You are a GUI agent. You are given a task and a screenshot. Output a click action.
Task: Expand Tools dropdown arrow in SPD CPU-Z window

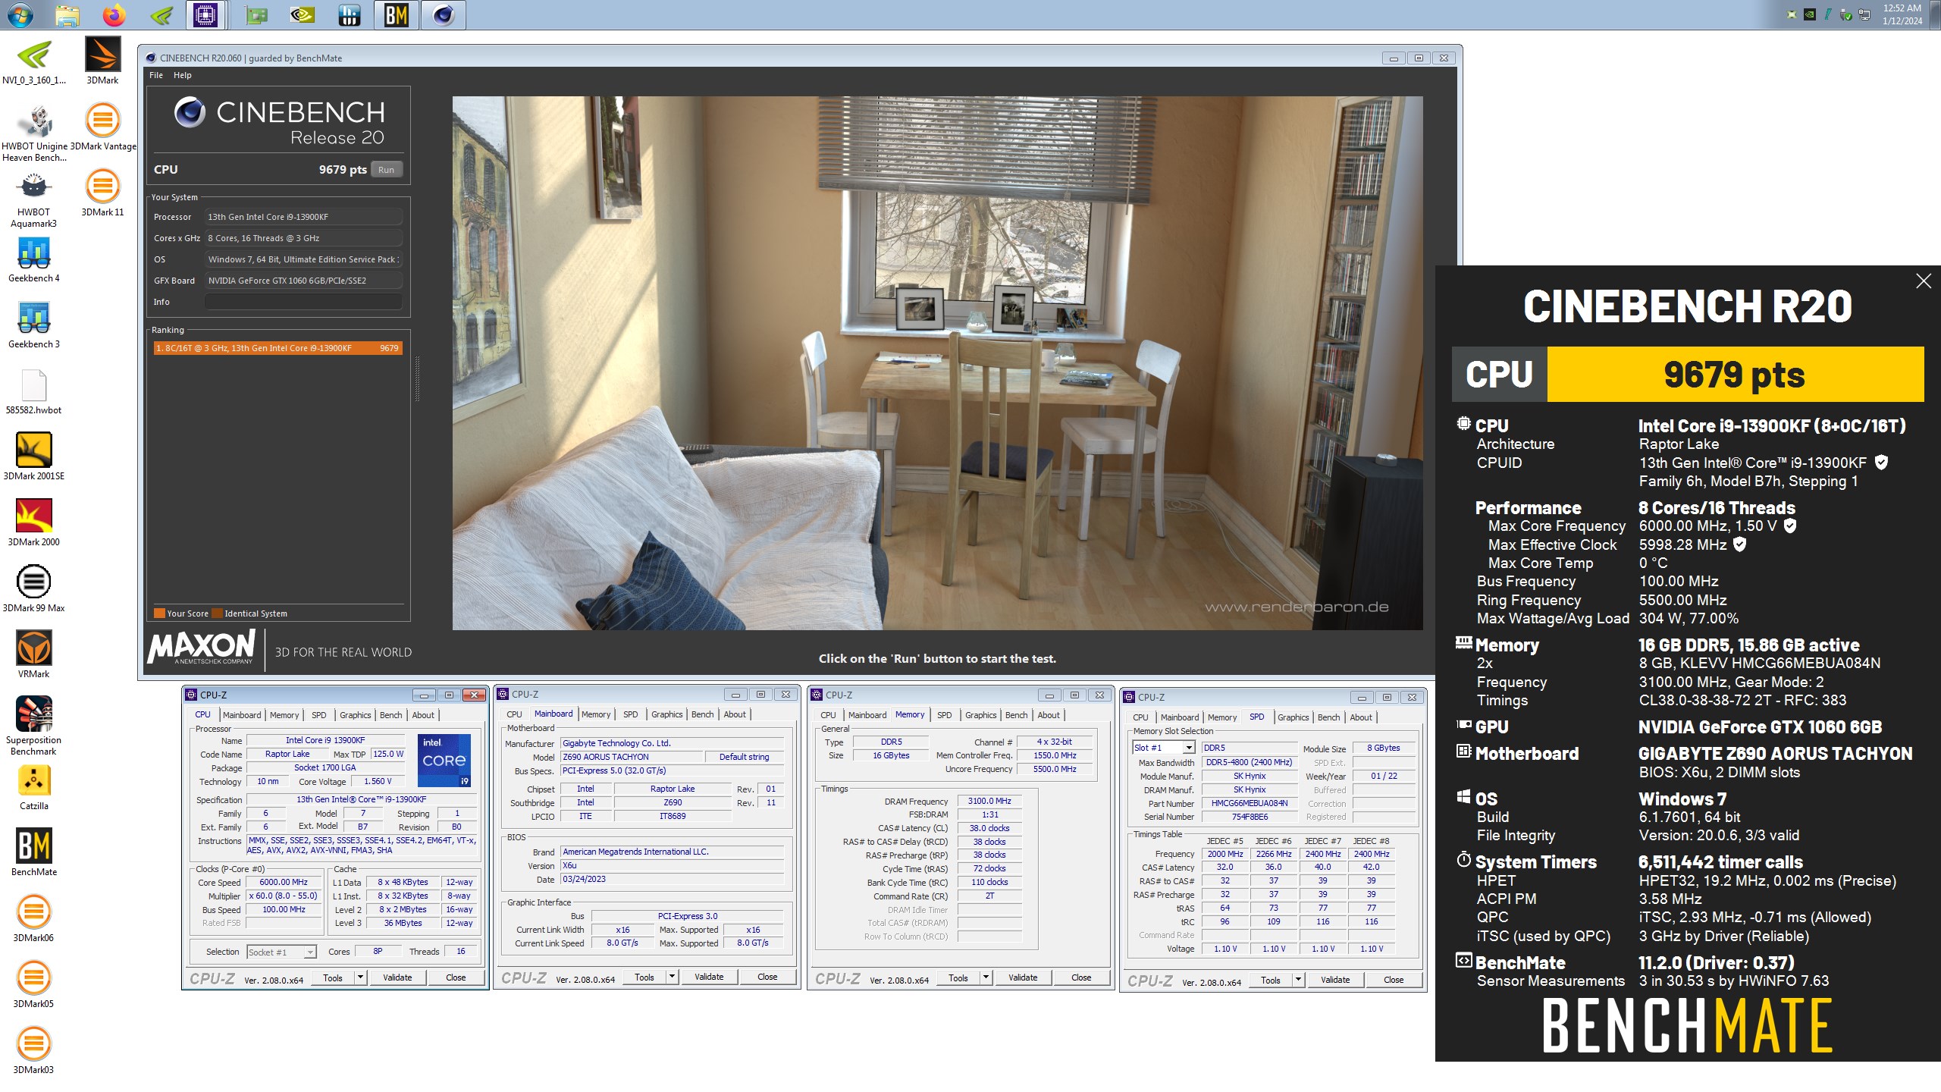coord(1299,980)
